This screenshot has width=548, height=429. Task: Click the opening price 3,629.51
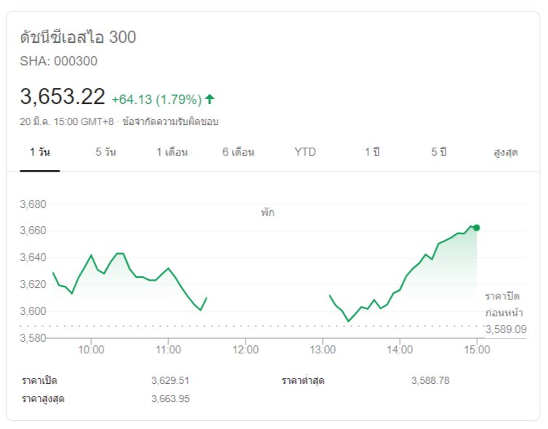[170, 380]
